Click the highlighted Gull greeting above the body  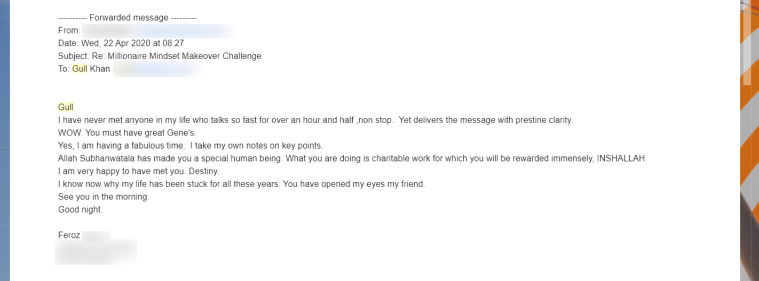66,107
